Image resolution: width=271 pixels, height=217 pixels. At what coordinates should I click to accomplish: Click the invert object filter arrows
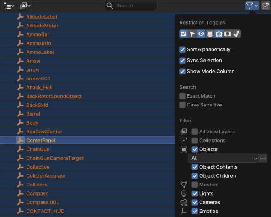click(263, 158)
